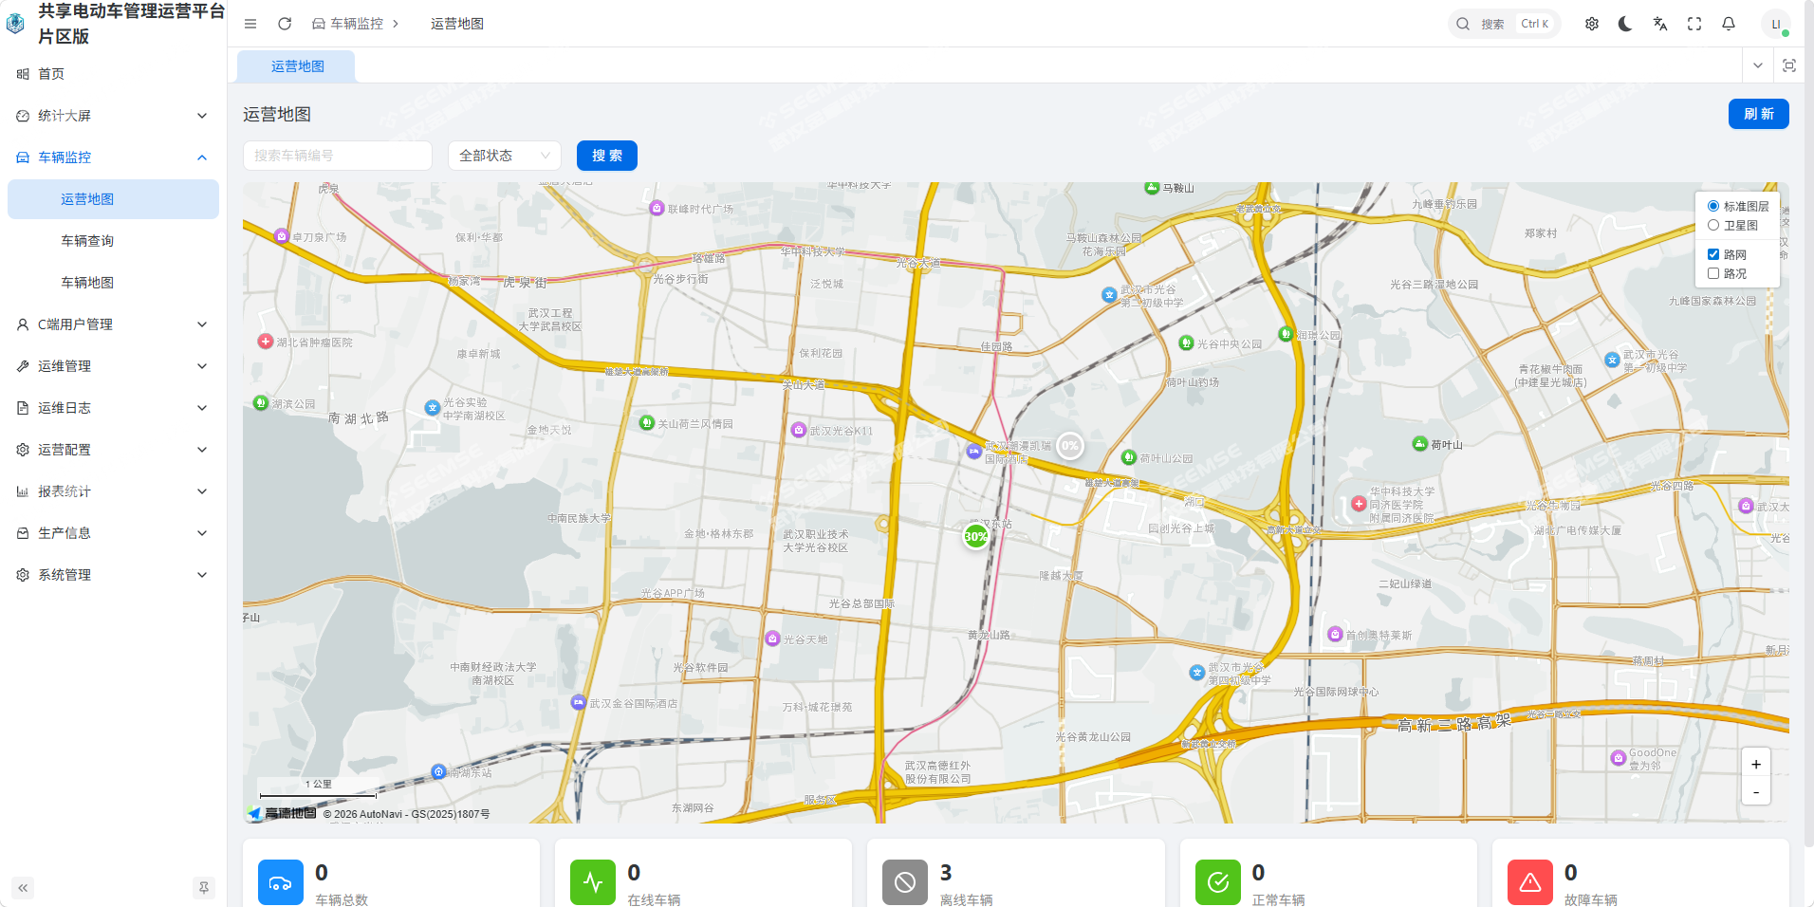Click the 高德地图 logo link
The image size is (1814, 907).
(283, 813)
